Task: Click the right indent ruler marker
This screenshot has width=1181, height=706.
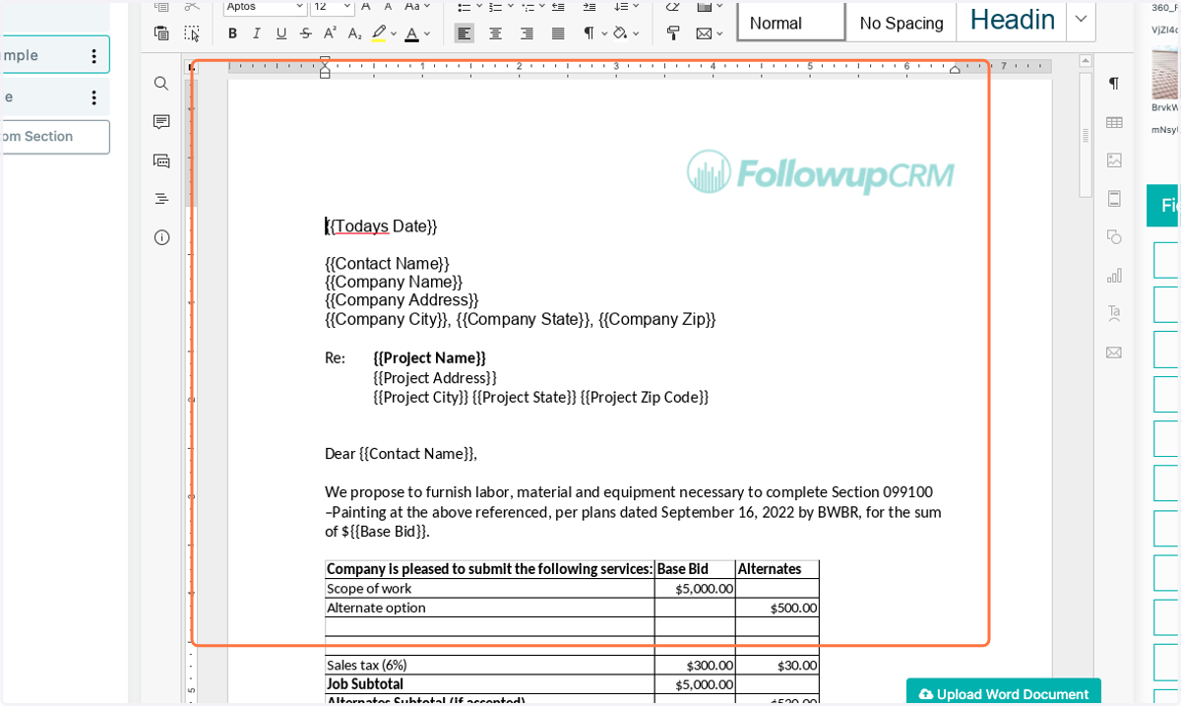Action: pyautogui.click(x=955, y=69)
